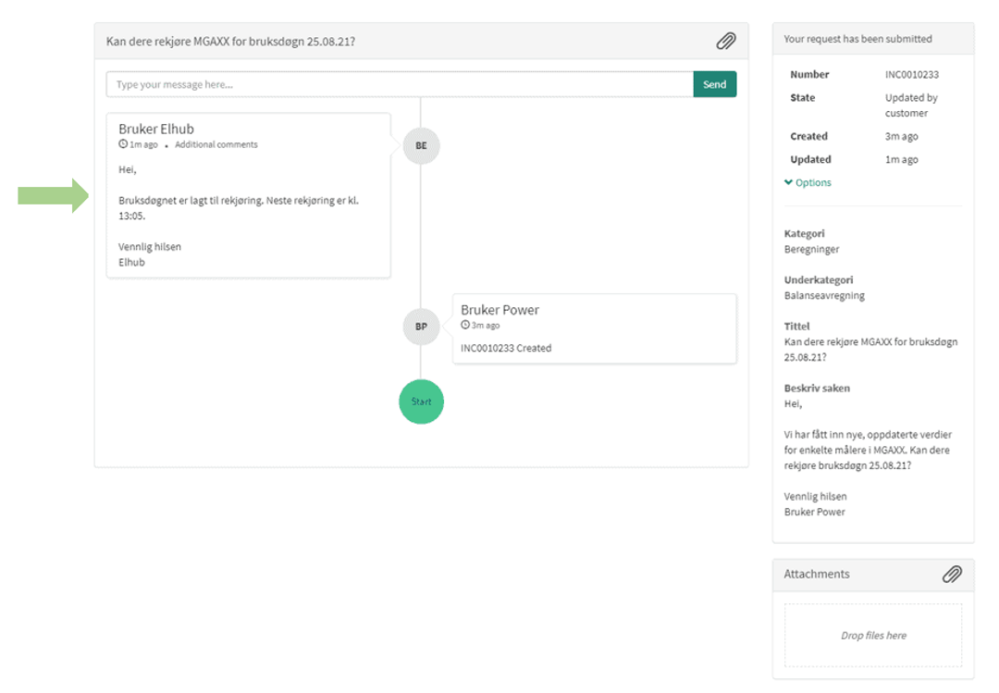This screenshot has width=999, height=693.
Task: Select the BP avatar for Bruker Power
Action: (x=421, y=327)
